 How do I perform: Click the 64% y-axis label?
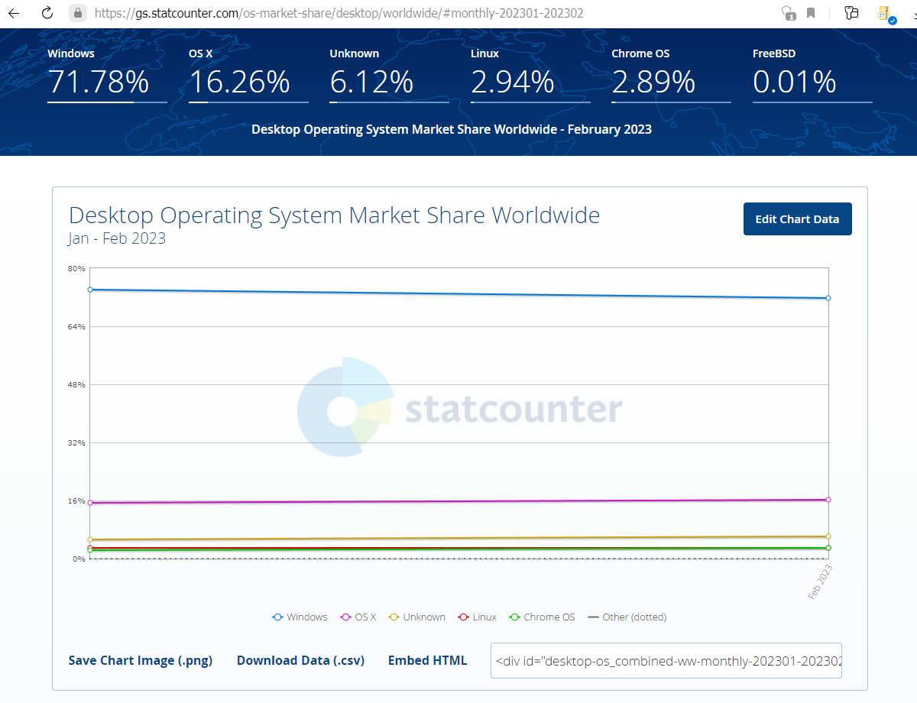(x=76, y=326)
